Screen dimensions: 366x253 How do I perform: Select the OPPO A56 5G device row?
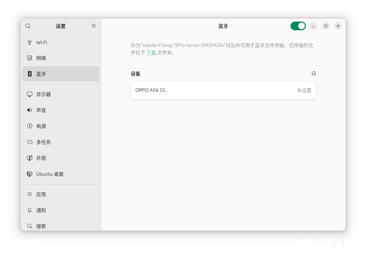pos(224,90)
